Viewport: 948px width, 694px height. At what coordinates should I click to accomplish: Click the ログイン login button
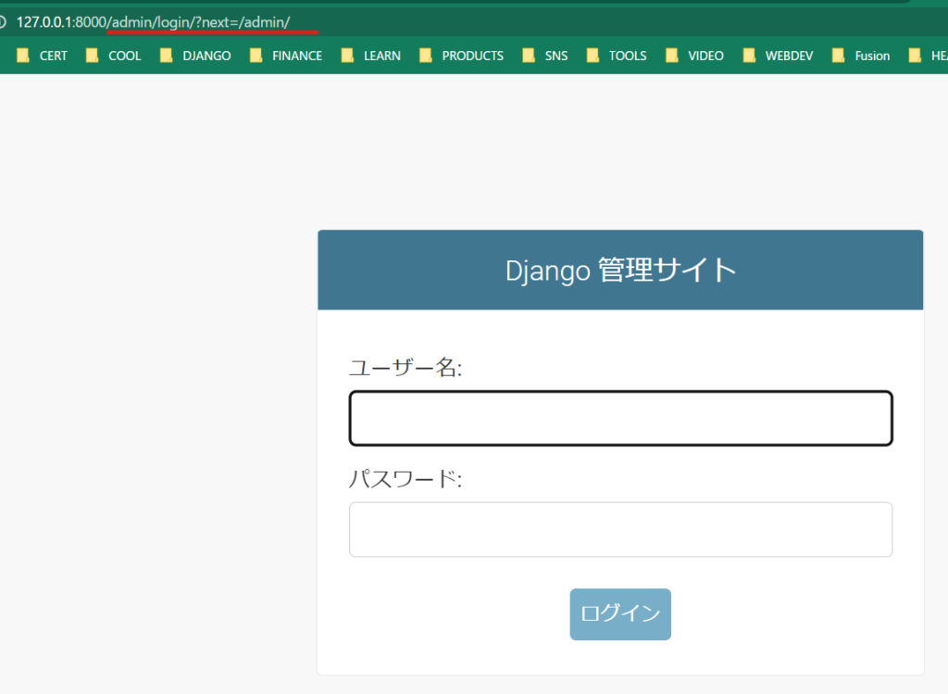(620, 614)
